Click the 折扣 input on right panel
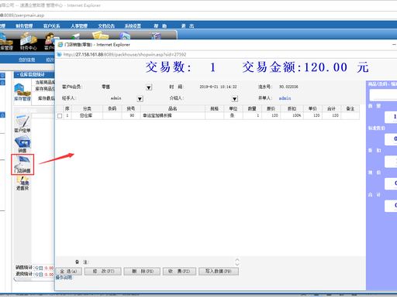This screenshot has width=397, height=297. (x=391, y=162)
